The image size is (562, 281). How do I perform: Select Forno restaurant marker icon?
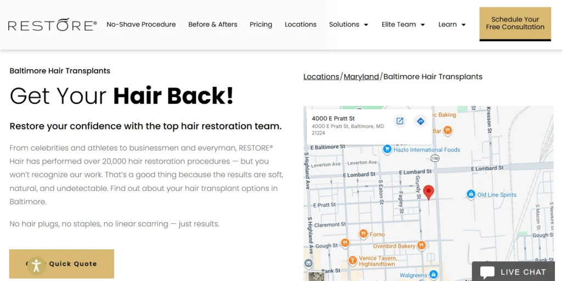click(363, 234)
